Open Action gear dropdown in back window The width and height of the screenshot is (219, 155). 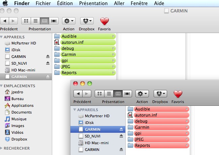pyautogui.click(x=69, y=21)
